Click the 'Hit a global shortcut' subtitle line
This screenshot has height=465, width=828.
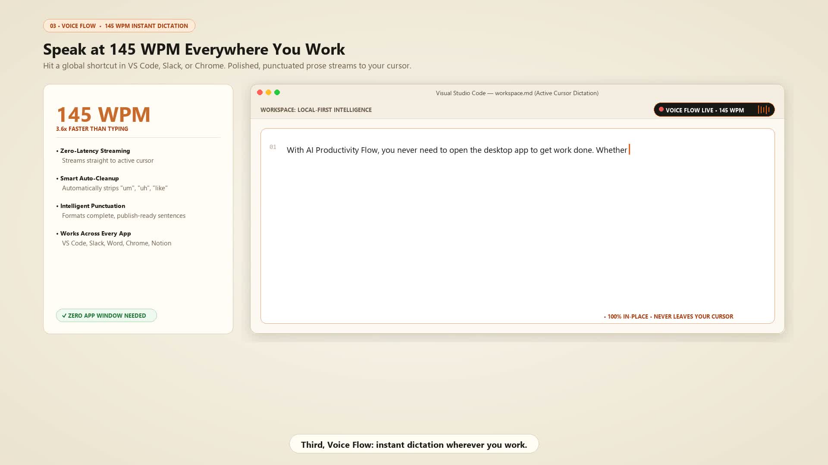[227, 66]
